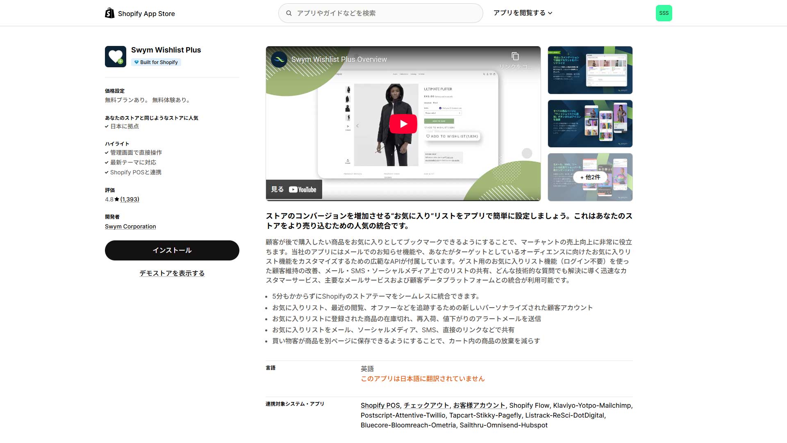Screen dimensions: 787x443
Task: Click the Built for Shopify diamond icon
Action: pos(136,62)
